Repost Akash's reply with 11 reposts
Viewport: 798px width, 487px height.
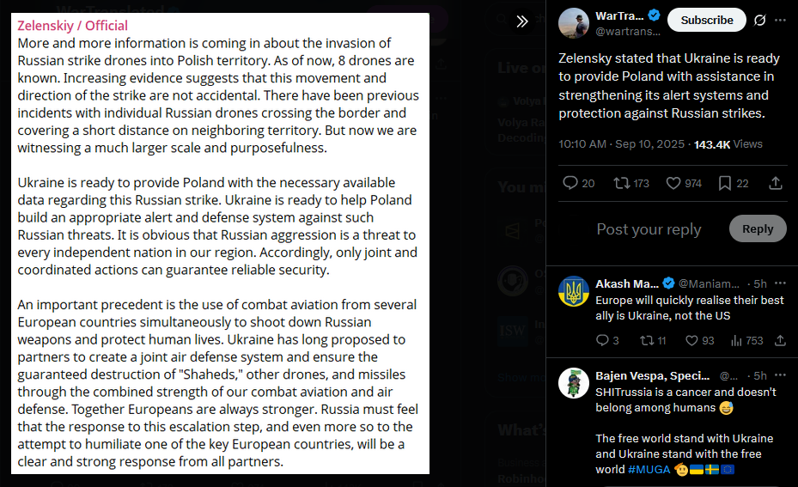click(x=653, y=340)
